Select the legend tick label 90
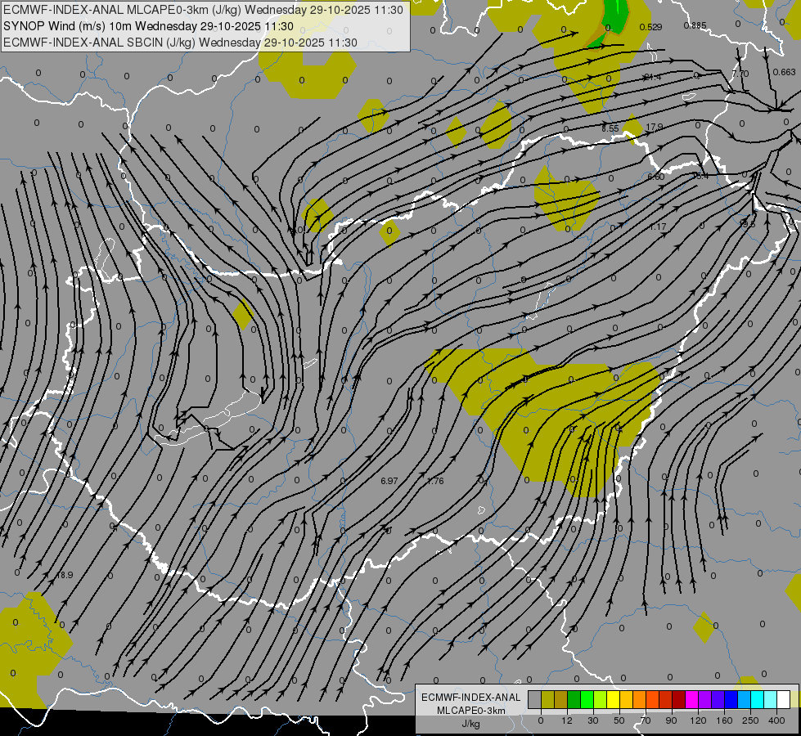Image resolution: width=801 pixels, height=736 pixels. [671, 720]
